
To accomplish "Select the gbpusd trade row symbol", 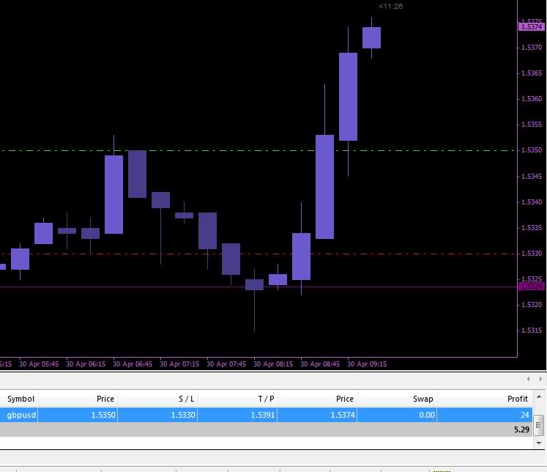I will tap(21, 415).
